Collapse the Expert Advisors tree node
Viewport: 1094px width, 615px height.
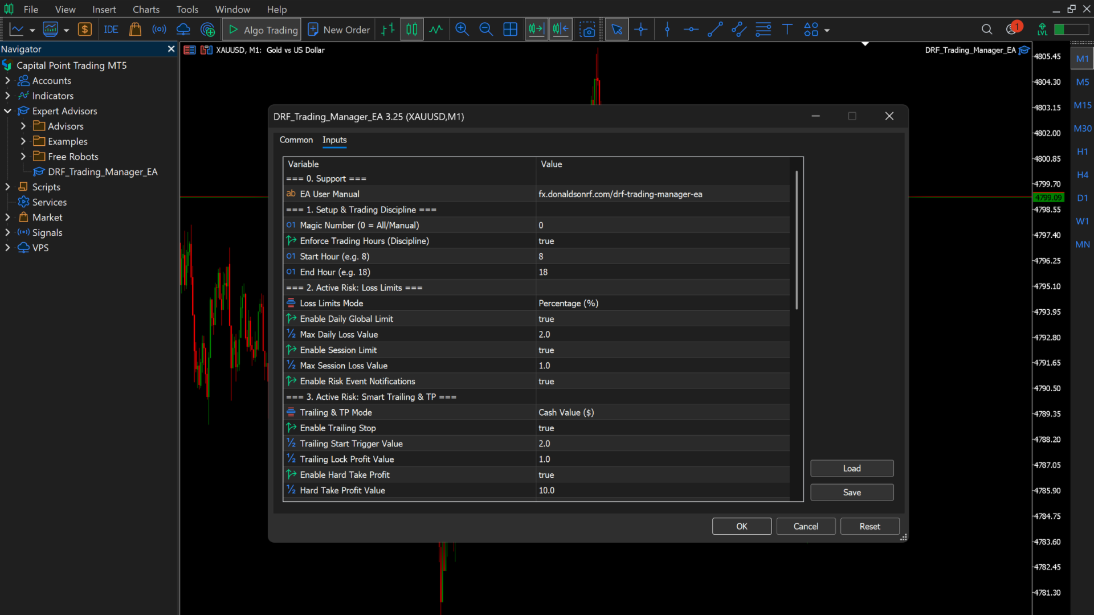coord(7,111)
